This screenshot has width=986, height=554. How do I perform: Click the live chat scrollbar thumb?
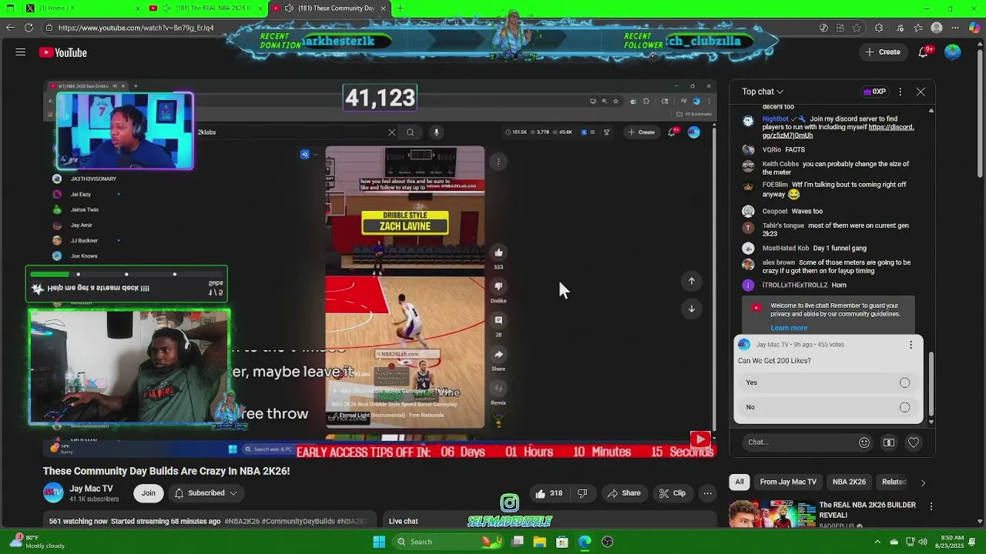[x=931, y=383]
